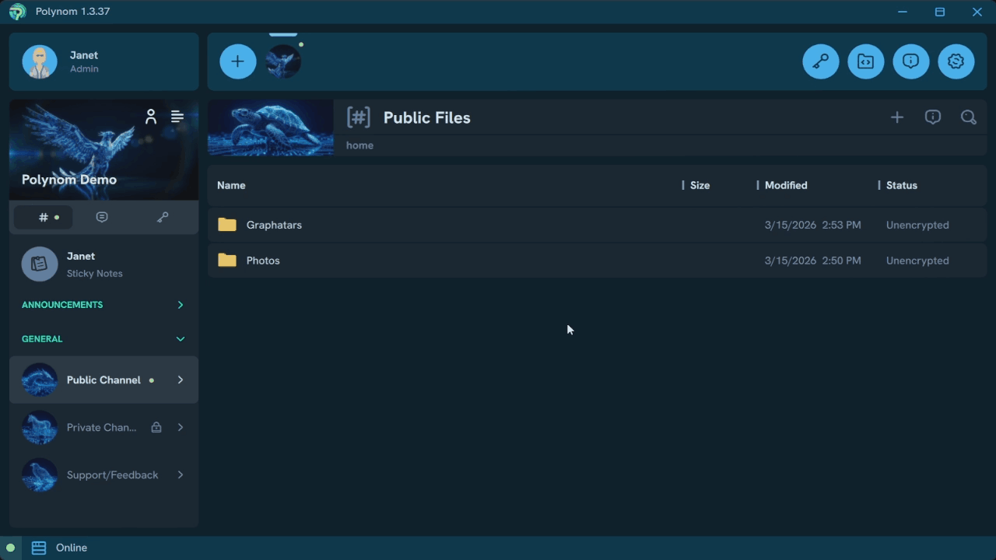The image size is (996, 560).
Task: Open info icon in Public Files header
Action: click(933, 117)
